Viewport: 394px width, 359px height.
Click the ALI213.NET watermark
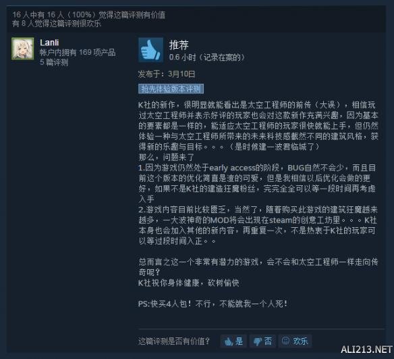(x=366, y=350)
